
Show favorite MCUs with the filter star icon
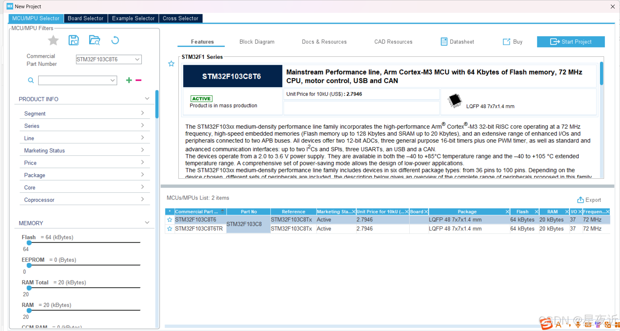pyautogui.click(x=53, y=40)
